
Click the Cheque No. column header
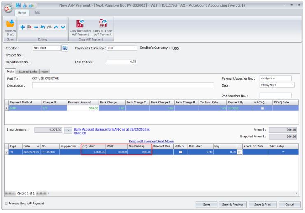(54, 103)
